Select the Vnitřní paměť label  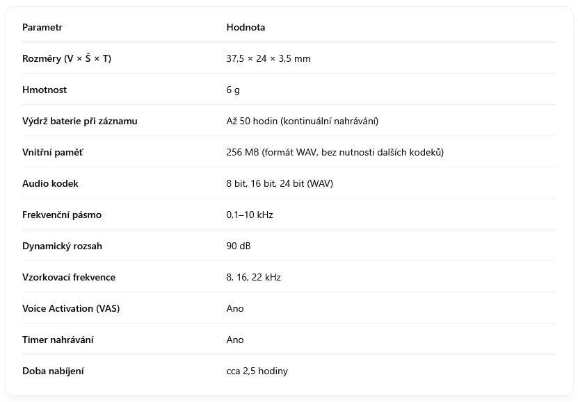pyautogui.click(x=53, y=152)
